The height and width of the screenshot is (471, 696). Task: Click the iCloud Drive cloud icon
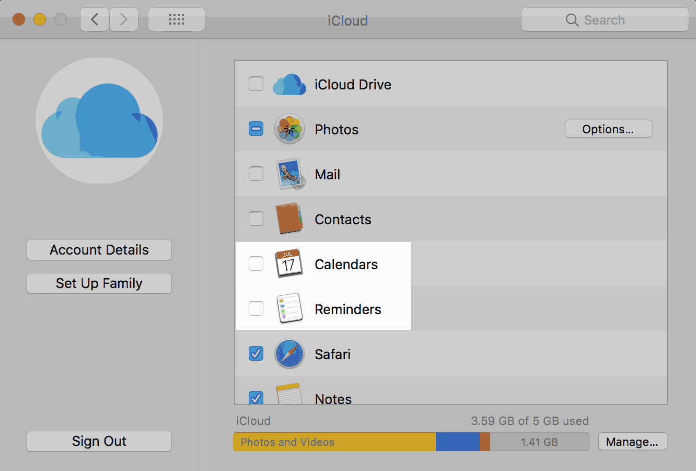(289, 84)
